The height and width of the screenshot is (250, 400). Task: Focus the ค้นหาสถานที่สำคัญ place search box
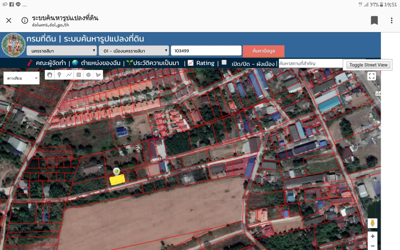tap(311, 63)
